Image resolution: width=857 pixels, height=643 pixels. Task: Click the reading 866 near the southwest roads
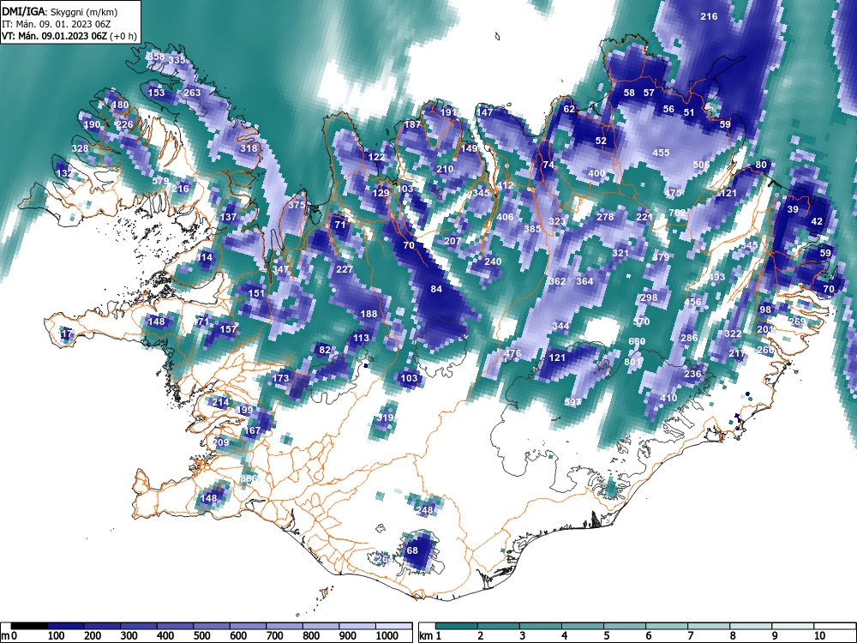(249, 478)
